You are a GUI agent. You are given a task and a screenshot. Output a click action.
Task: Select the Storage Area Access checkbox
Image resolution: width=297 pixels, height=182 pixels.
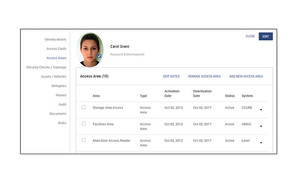click(x=84, y=107)
